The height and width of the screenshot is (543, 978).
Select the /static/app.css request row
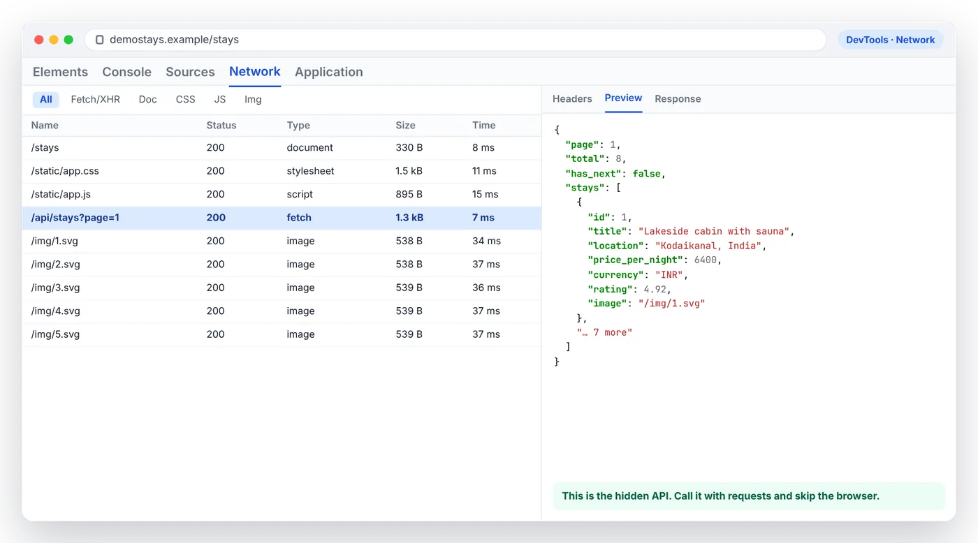(282, 171)
